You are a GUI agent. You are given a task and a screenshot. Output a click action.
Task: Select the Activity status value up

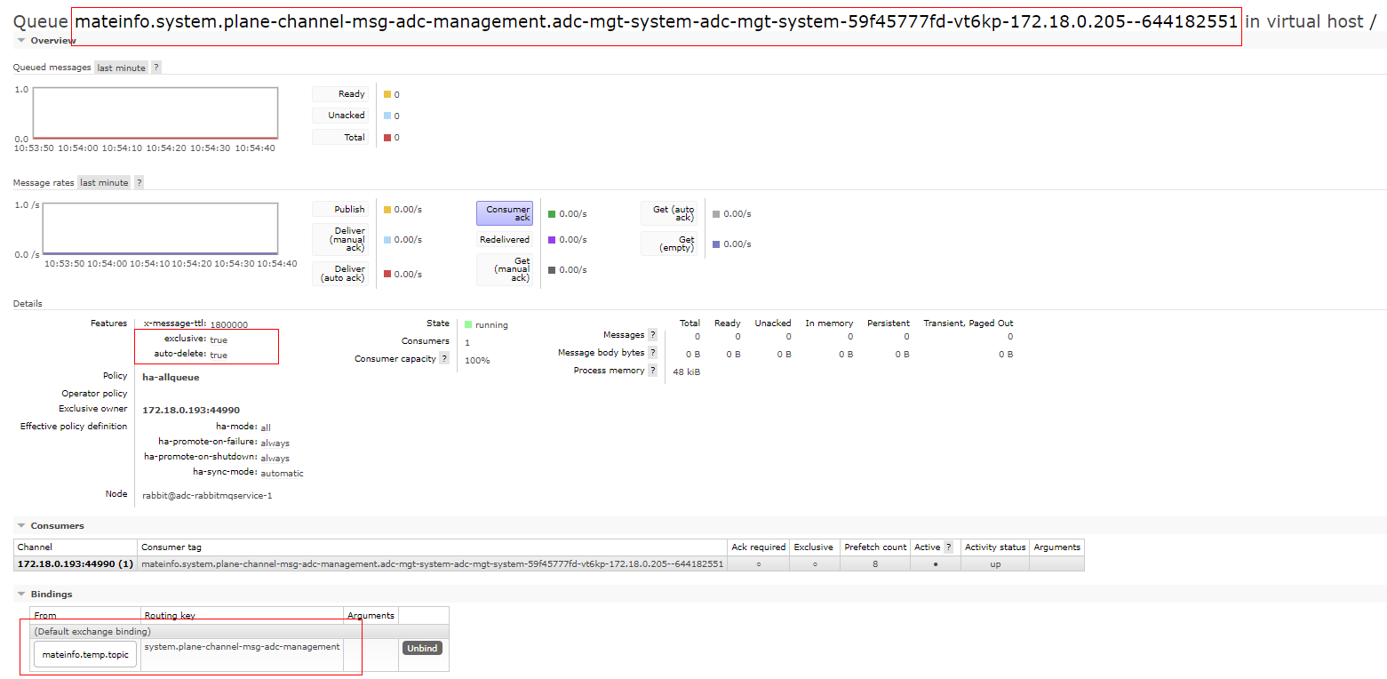995,563
